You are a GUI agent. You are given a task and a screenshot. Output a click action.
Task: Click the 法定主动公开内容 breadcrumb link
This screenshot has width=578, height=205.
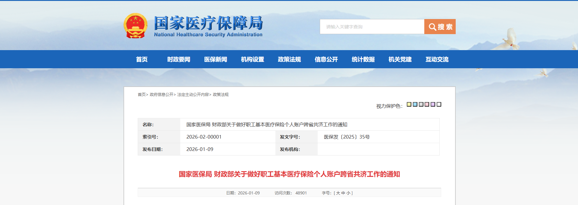193,94
